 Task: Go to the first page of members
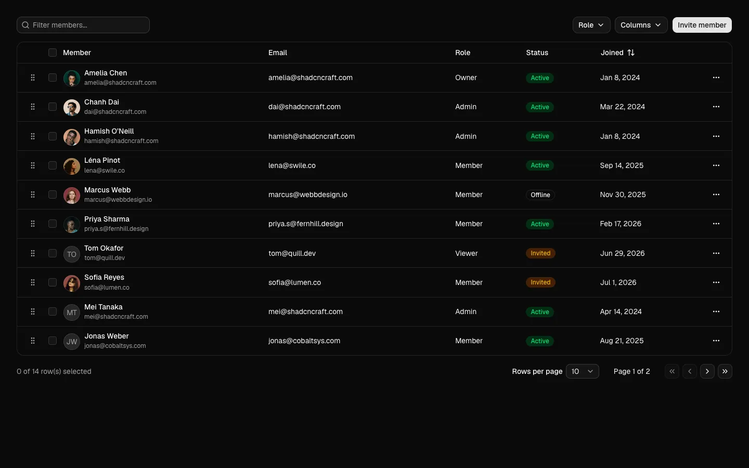pyautogui.click(x=672, y=371)
